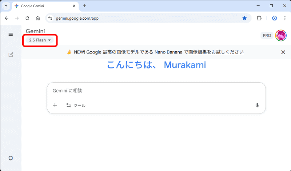The width and height of the screenshot is (291, 171).
Task: Click the PRO badge
Action: pos(267,35)
